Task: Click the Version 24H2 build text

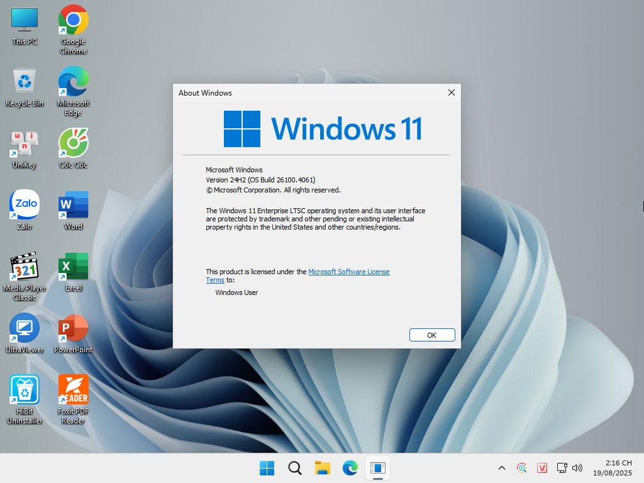Action: tap(260, 180)
